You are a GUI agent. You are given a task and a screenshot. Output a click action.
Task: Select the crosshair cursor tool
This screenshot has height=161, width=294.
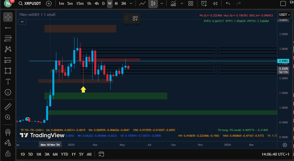pyautogui.click(x=8, y=17)
